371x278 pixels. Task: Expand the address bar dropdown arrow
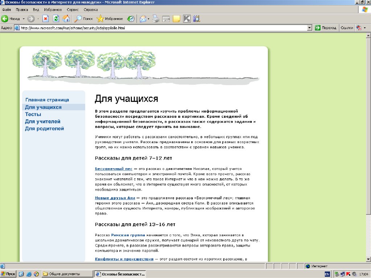coord(309,28)
